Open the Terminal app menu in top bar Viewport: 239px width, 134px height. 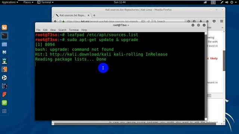coord(46,2)
